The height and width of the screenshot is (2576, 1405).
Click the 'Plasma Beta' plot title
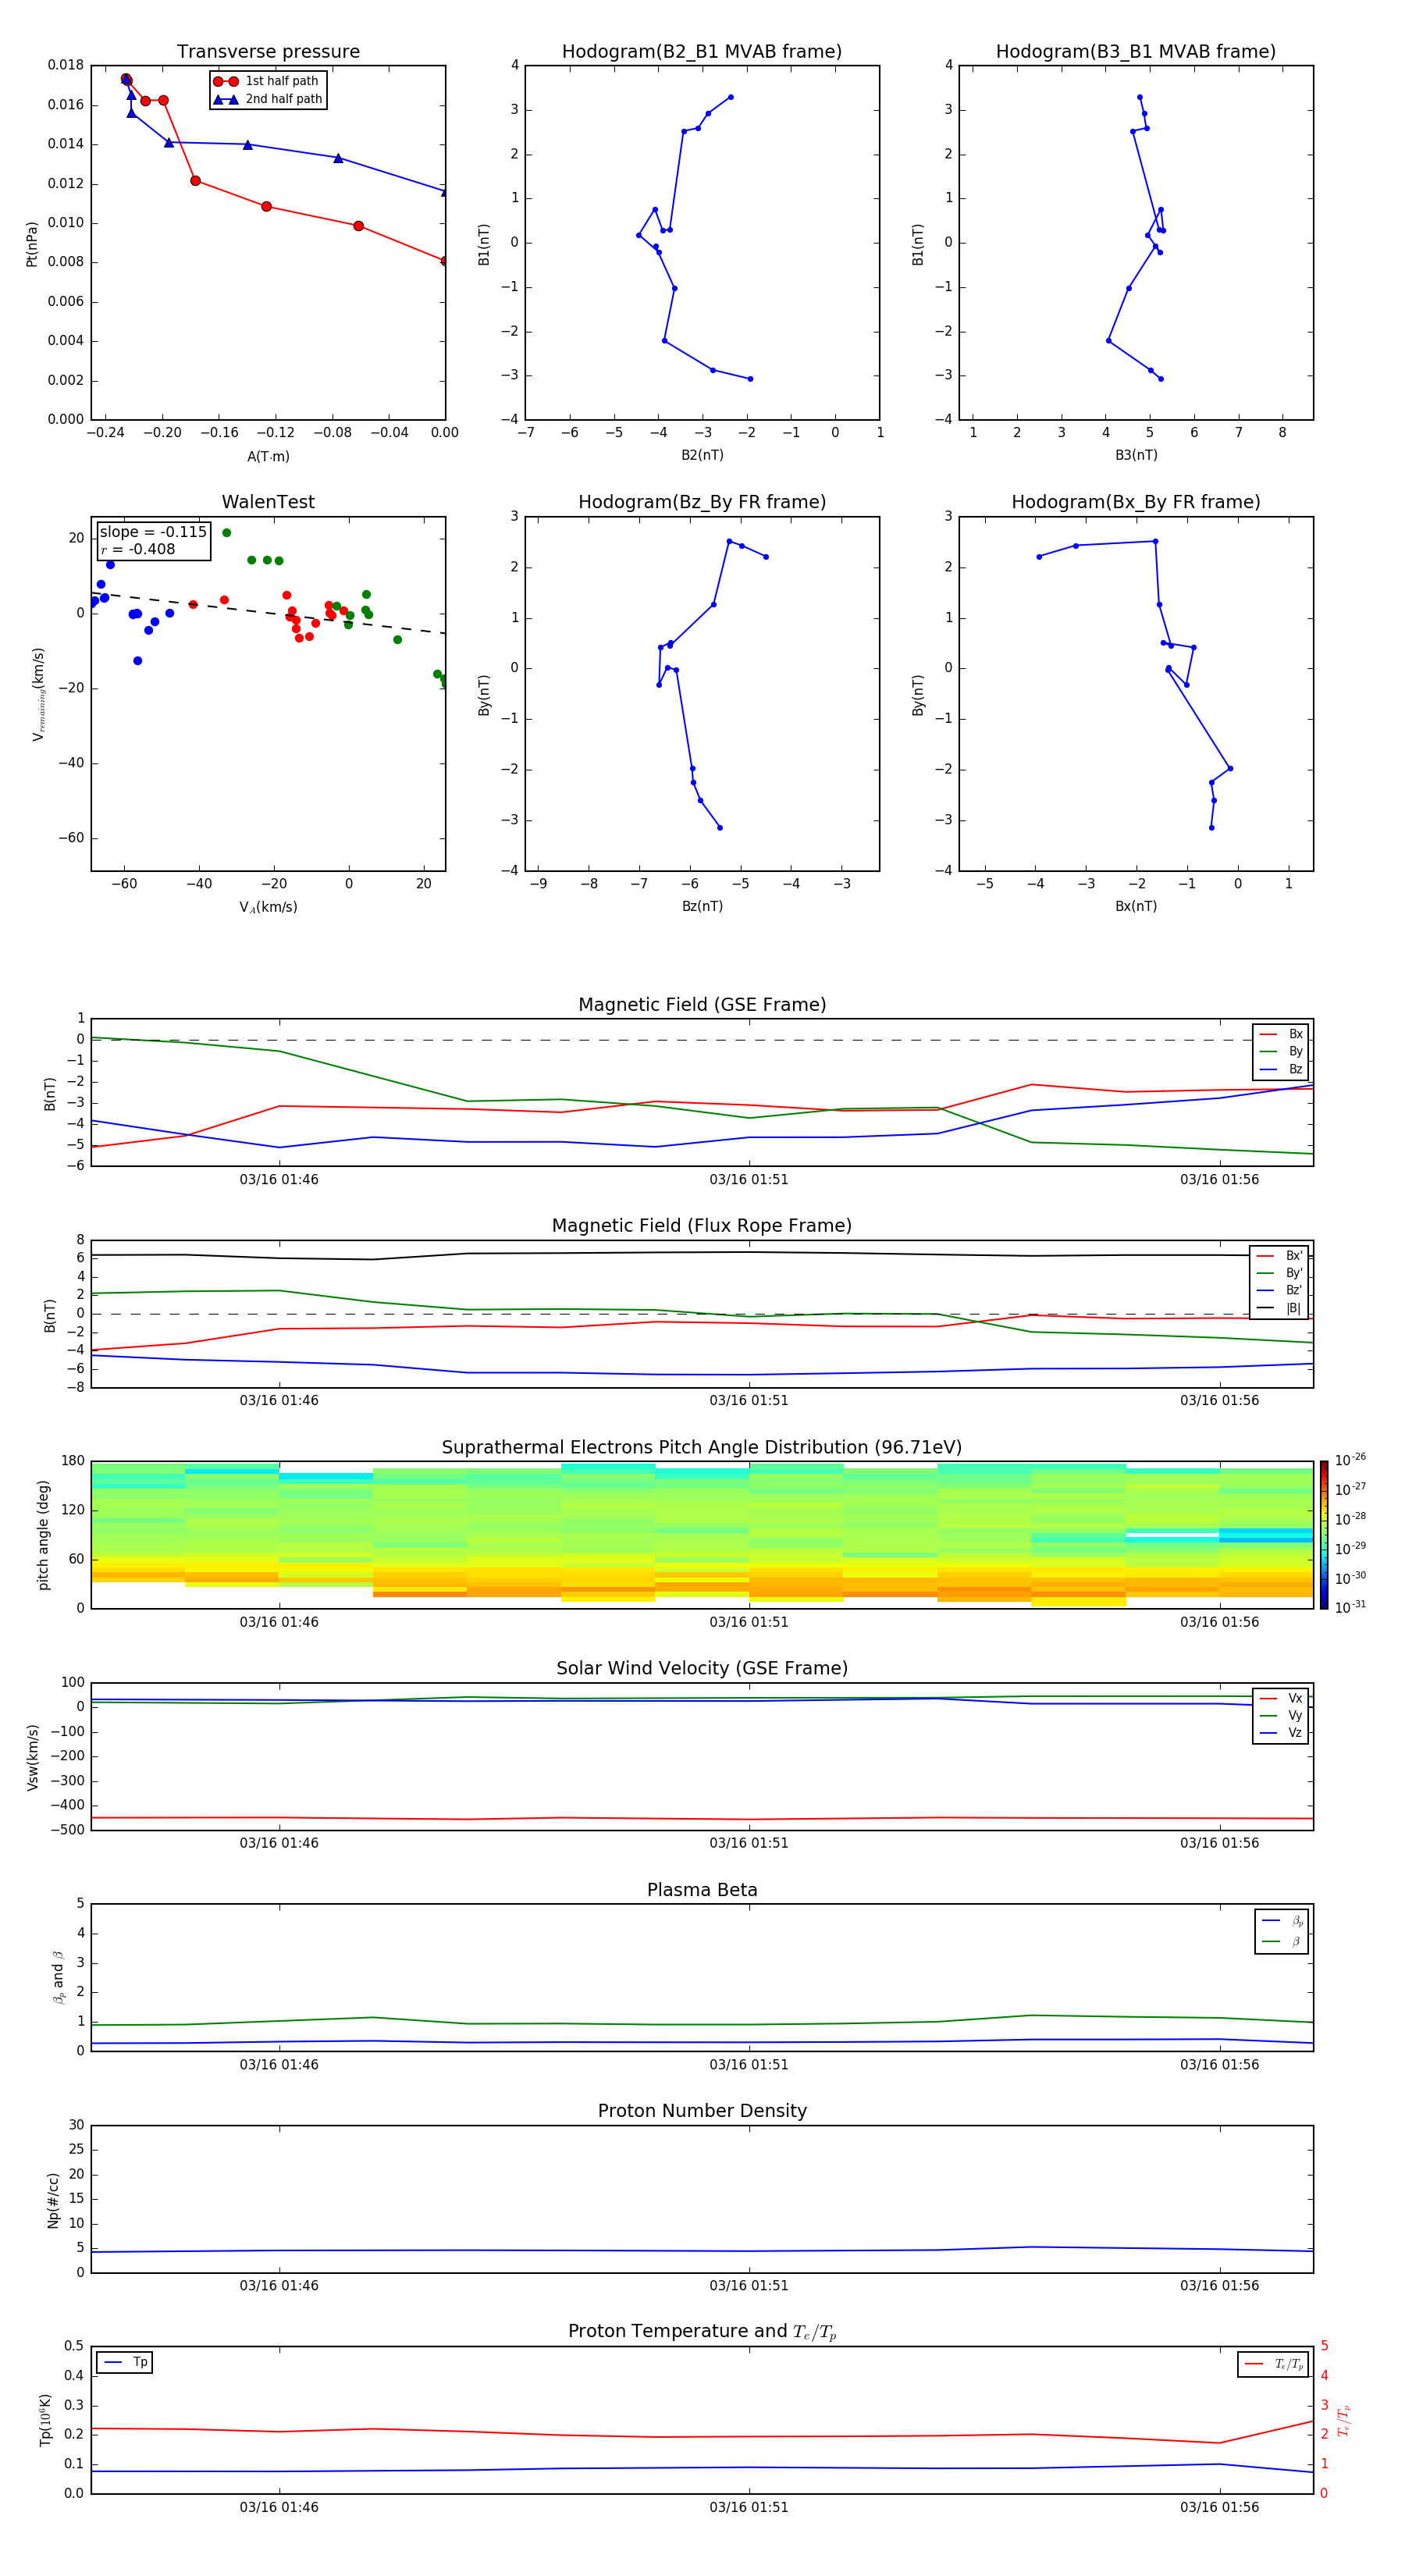[x=702, y=1891]
